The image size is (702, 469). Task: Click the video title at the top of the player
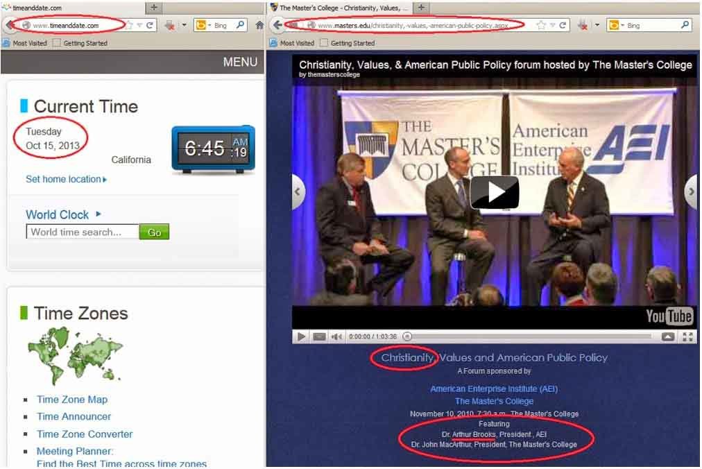tap(495, 65)
